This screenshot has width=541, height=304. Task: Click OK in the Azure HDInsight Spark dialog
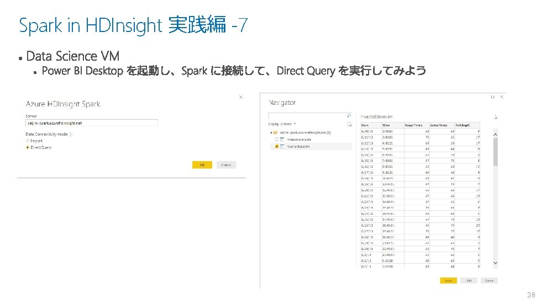(x=202, y=165)
